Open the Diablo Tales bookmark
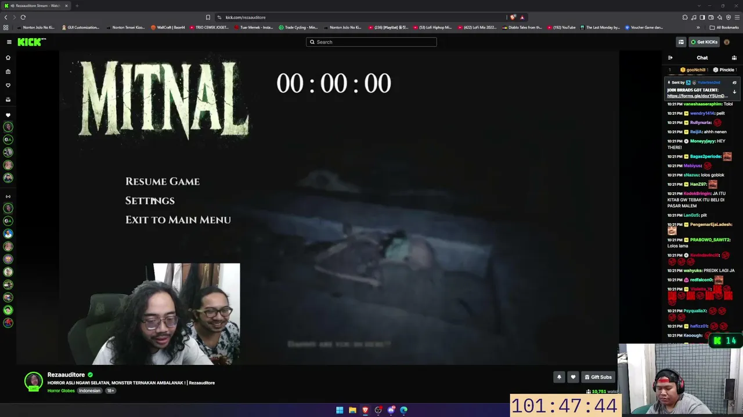Image resolution: width=743 pixels, height=417 pixels. (522, 27)
